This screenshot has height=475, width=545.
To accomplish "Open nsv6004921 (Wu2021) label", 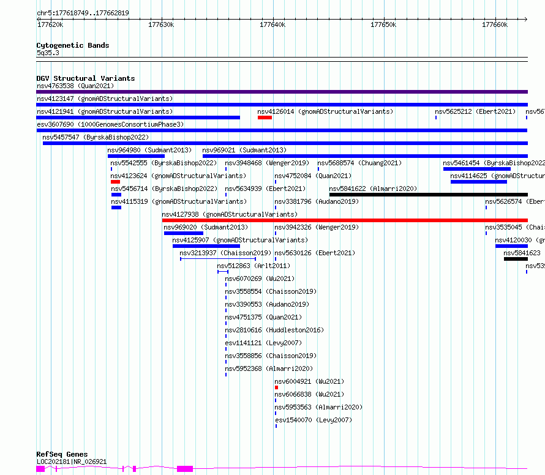I will point(309,381).
